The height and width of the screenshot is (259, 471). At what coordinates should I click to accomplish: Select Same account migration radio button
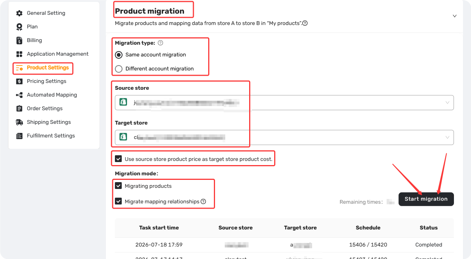coord(119,55)
